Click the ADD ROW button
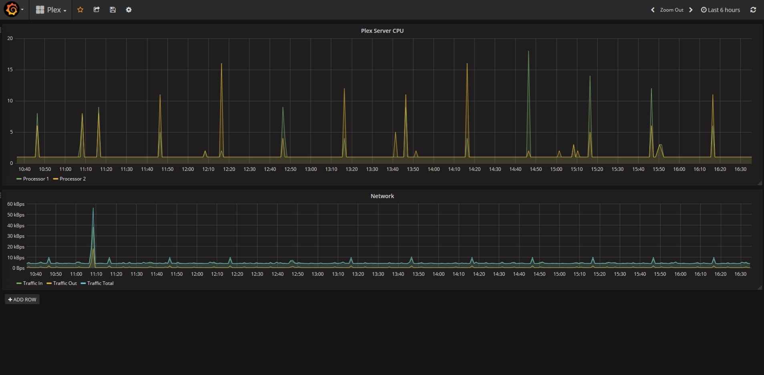 (22, 299)
